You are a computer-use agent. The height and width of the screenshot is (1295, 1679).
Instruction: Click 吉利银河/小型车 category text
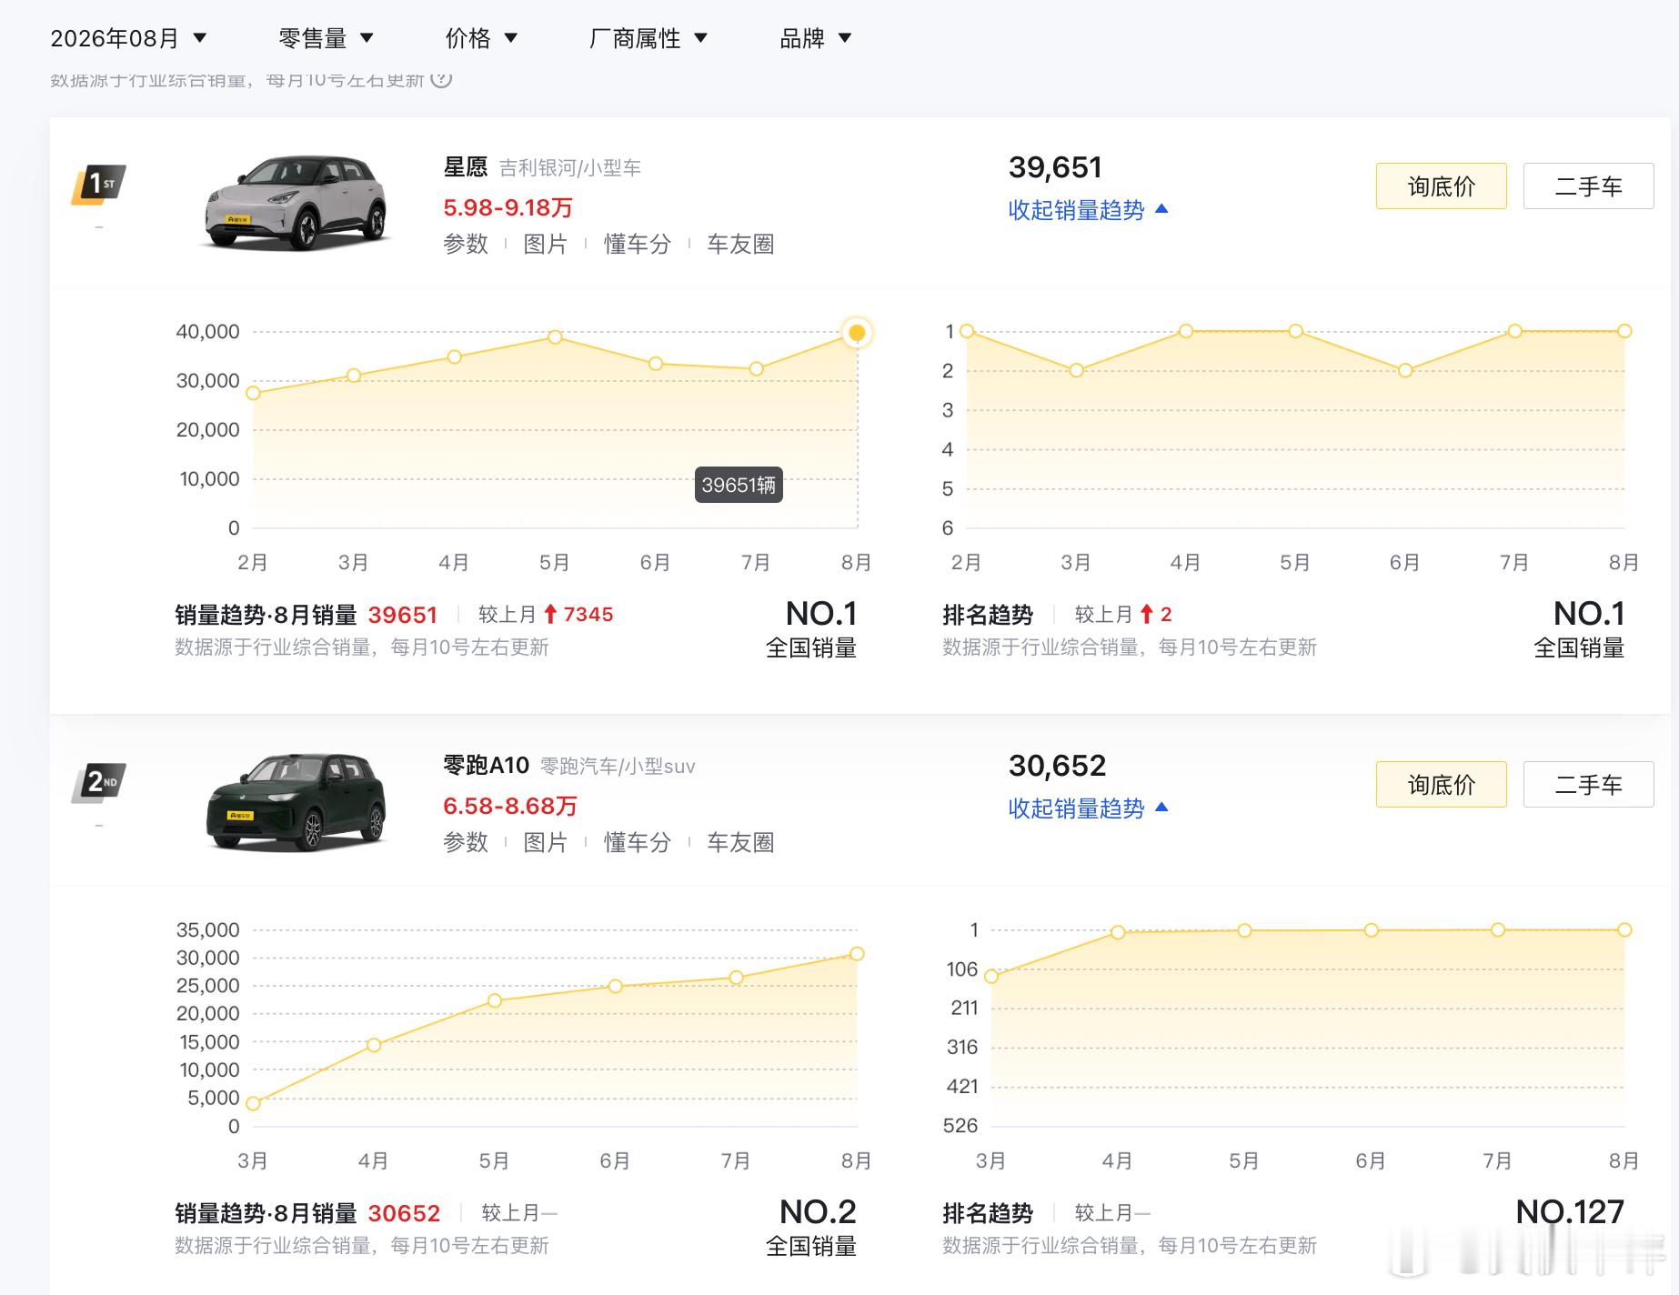(570, 167)
